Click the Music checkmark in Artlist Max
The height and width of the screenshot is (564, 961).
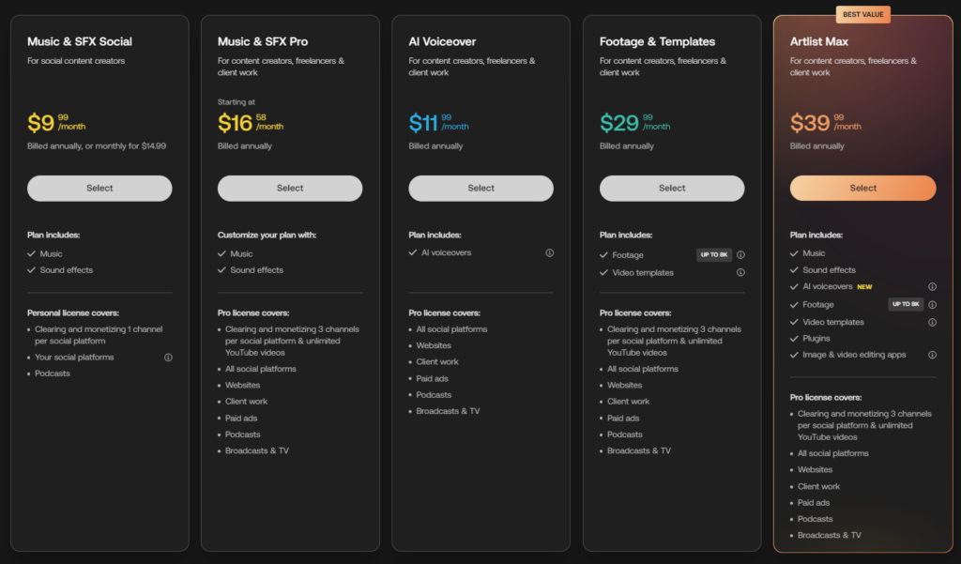click(795, 252)
